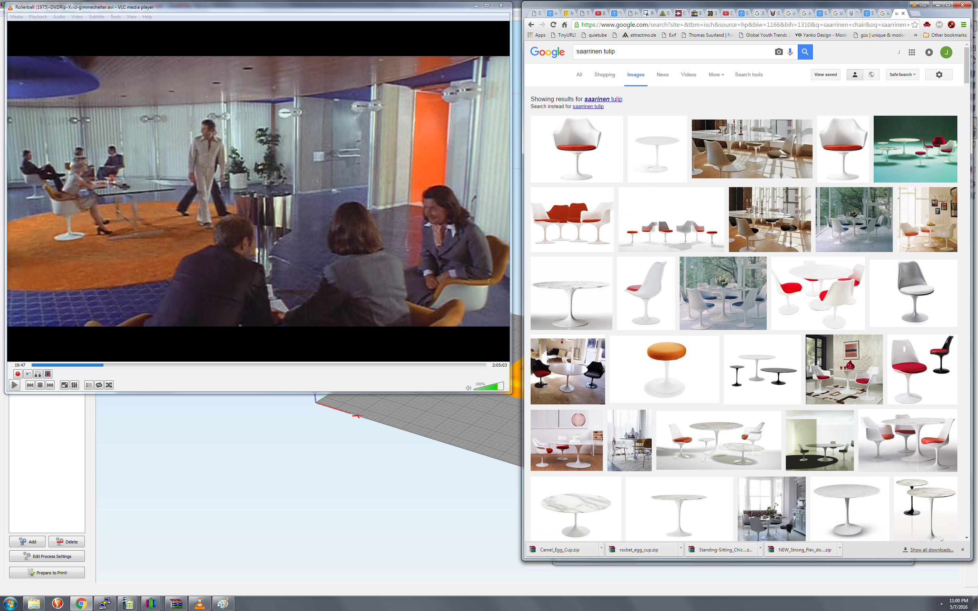Screen dimensions: 978x611
Task: Open VLC Subtitle menu
Action: coord(97,16)
